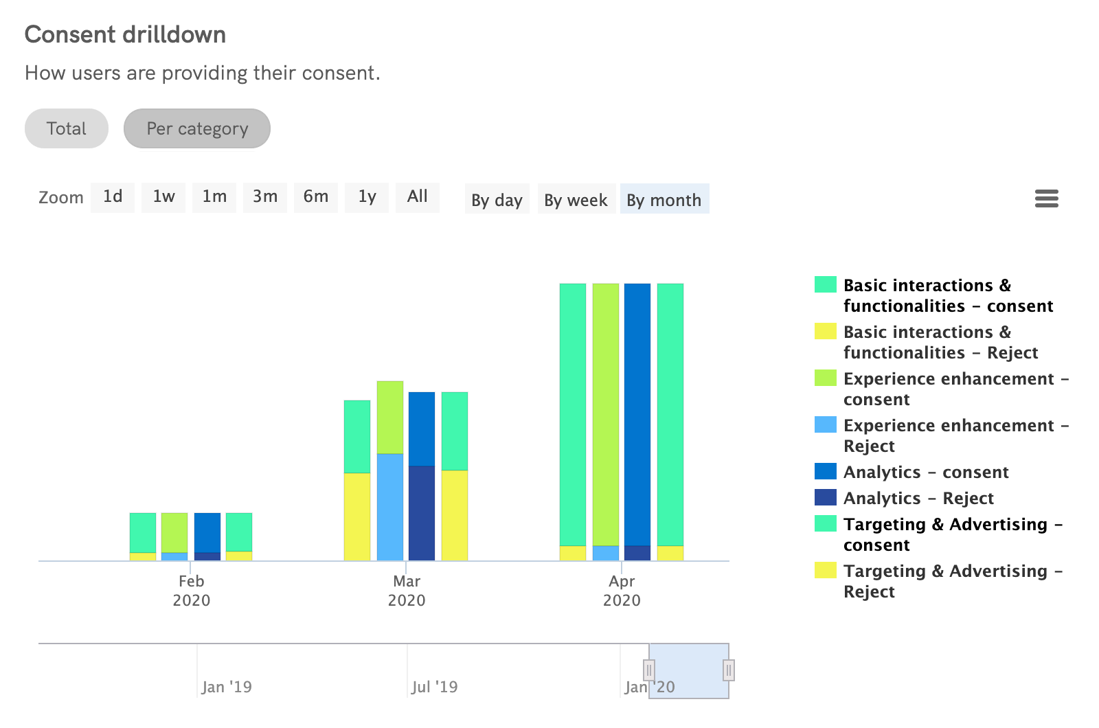This screenshot has height=728, width=1099.
Task: Select the Per category view
Action: [196, 128]
